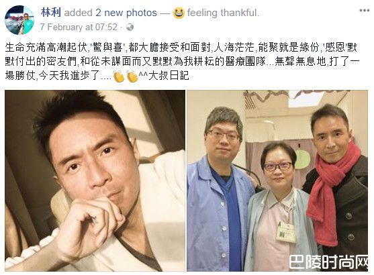Click the 巴陵时尚网 watermark text
The height and width of the screenshot is (275, 374).
328,262
